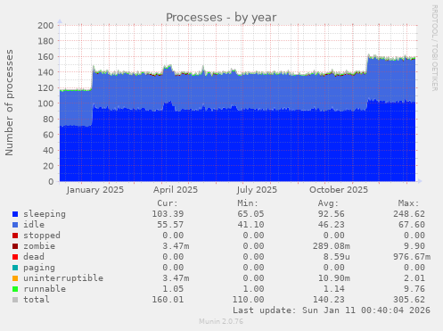Click the zombie legend color swatch
The width and height of the screenshot is (443, 331).
(x=15, y=246)
